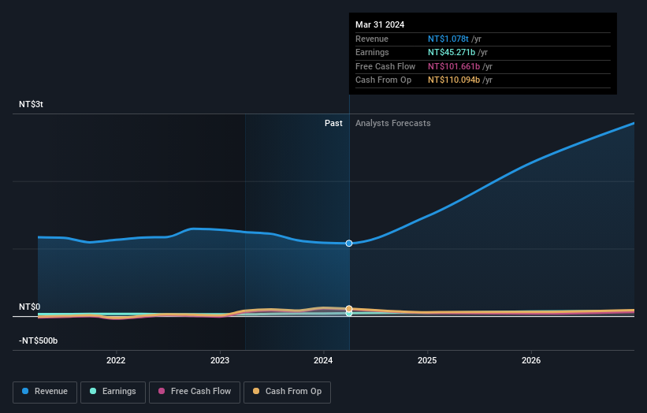
Task: Select the Revenue data point at Mar 2024
Action: pos(349,244)
